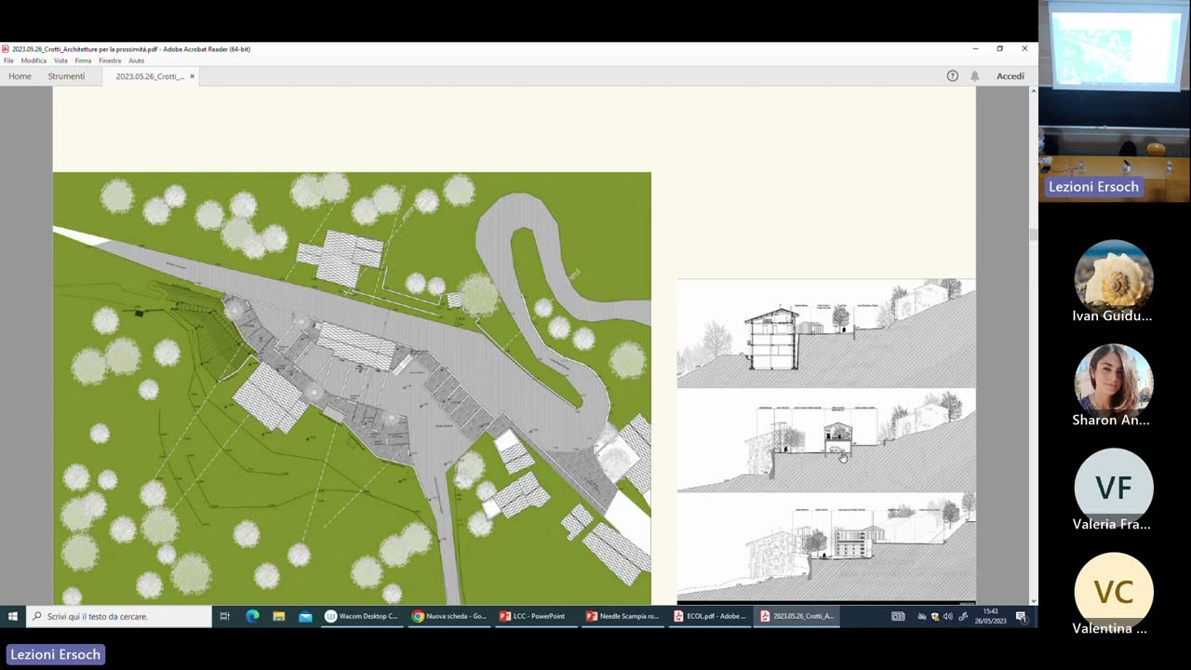Click the Accedi sign-in button
This screenshot has width=1191, height=670.
[1010, 76]
